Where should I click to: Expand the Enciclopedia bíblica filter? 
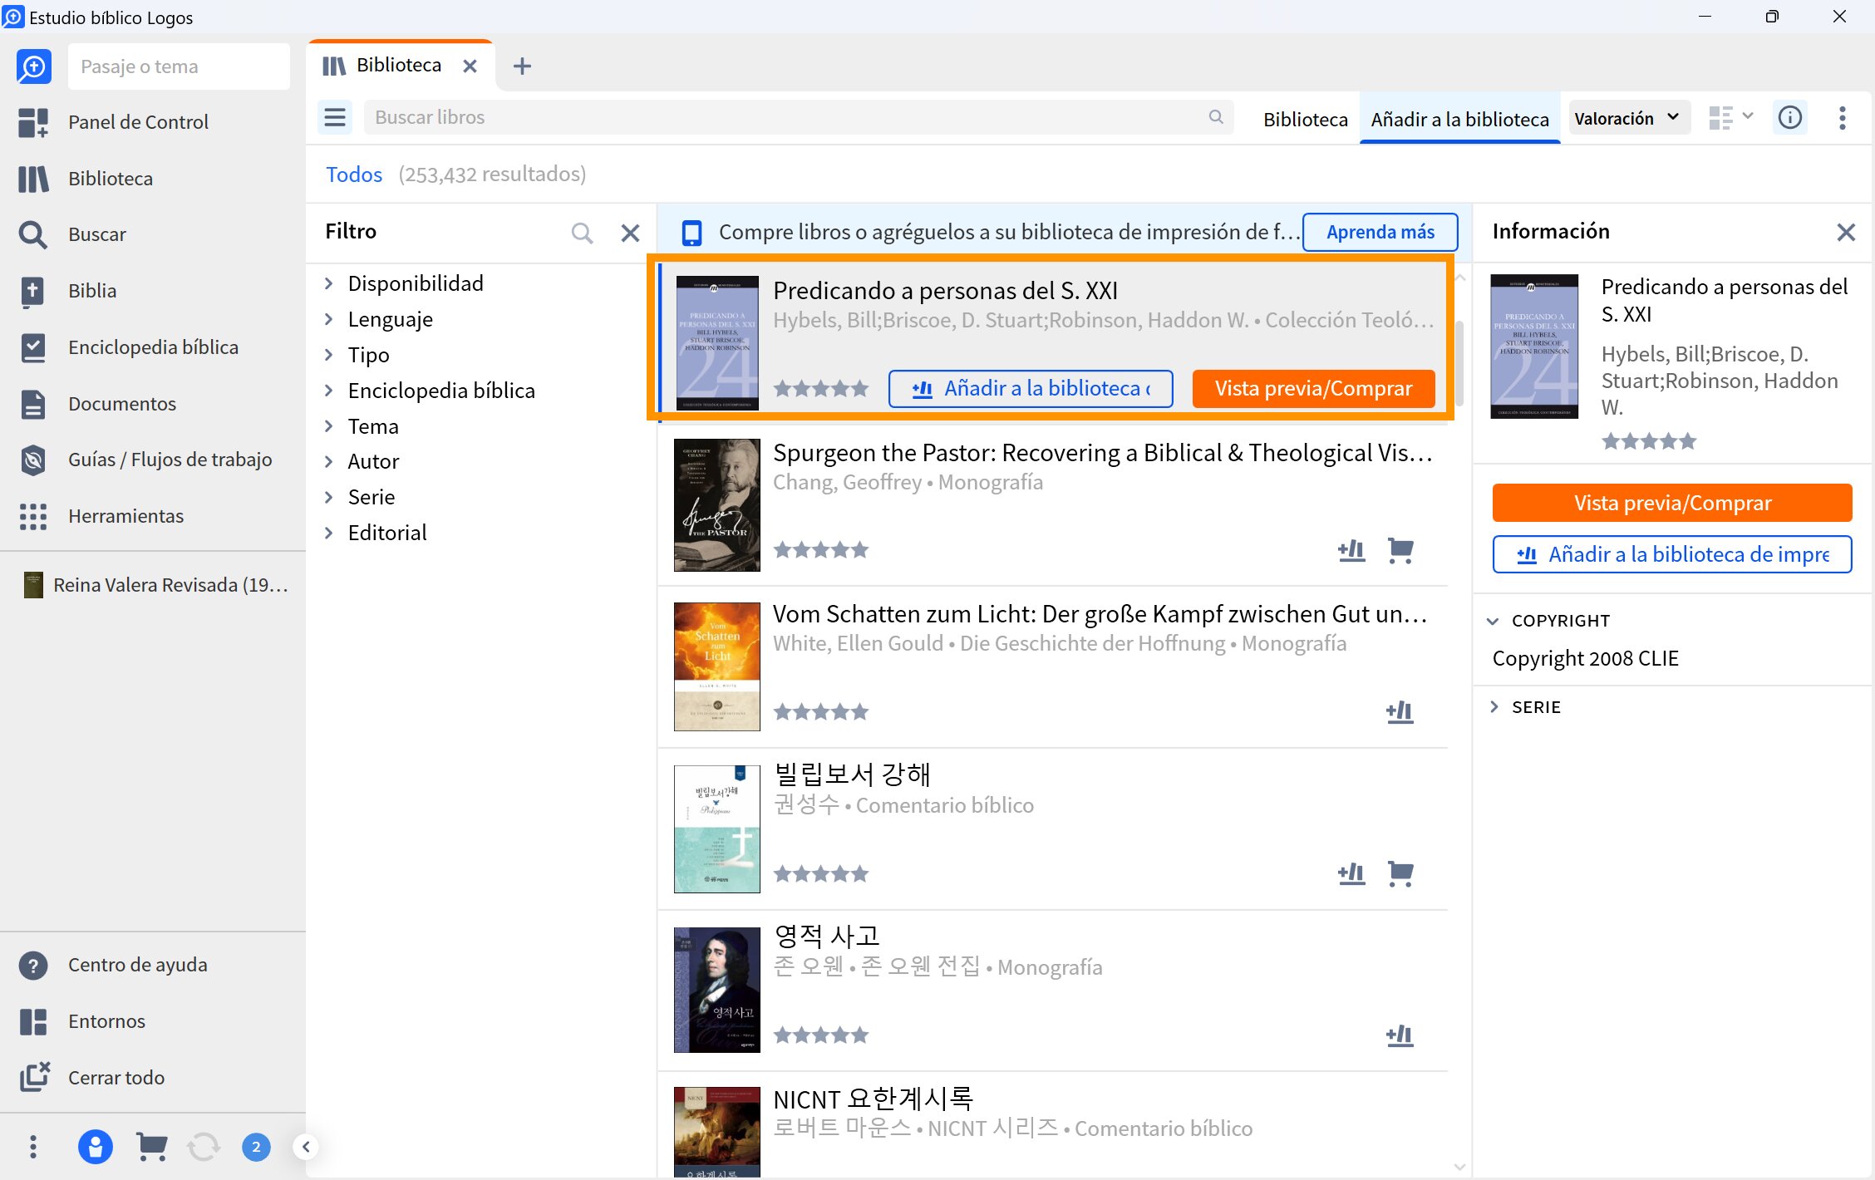click(x=329, y=391)
